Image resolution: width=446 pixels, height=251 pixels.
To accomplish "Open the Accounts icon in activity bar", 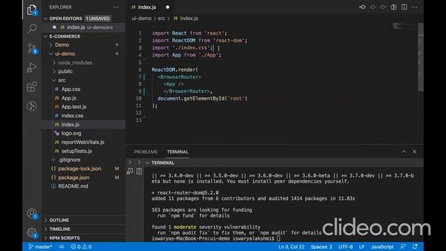I will click(x=32, y=214).
